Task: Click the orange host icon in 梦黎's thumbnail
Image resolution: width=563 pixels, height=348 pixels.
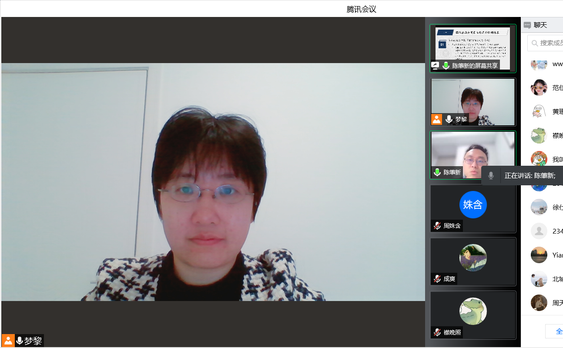Action: (436, 119)
